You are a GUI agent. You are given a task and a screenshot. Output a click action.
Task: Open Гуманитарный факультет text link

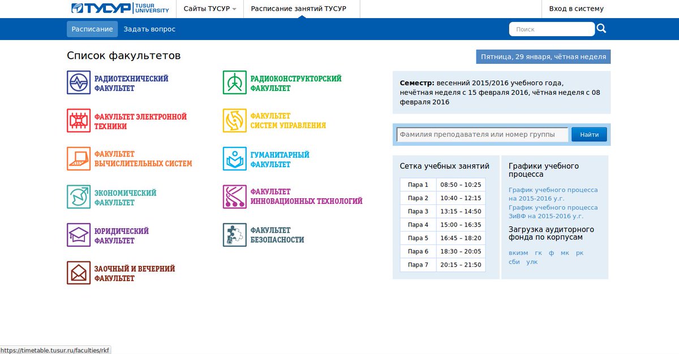(x=280, y=160)
